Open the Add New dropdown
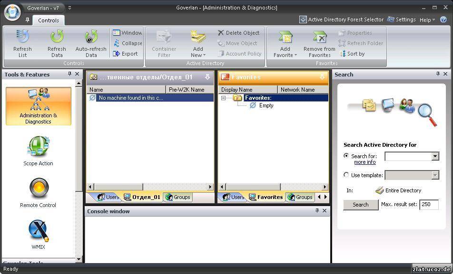The height and width of the screenshot is (274, 453). 198,43
